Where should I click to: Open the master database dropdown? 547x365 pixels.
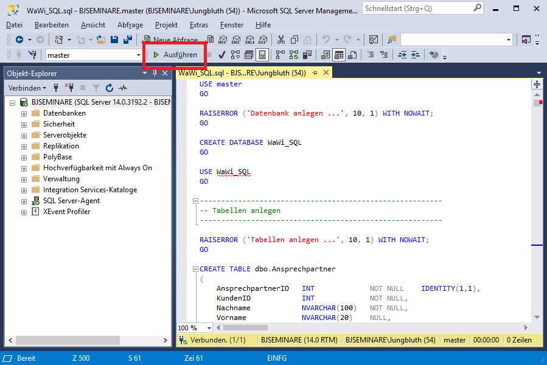tap(139, 55)
